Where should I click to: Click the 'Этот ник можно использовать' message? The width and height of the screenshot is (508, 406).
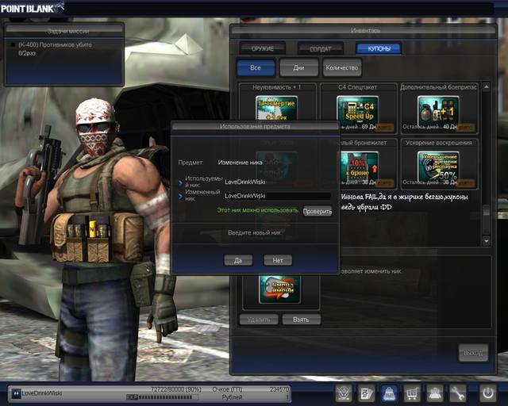(257, 210)
